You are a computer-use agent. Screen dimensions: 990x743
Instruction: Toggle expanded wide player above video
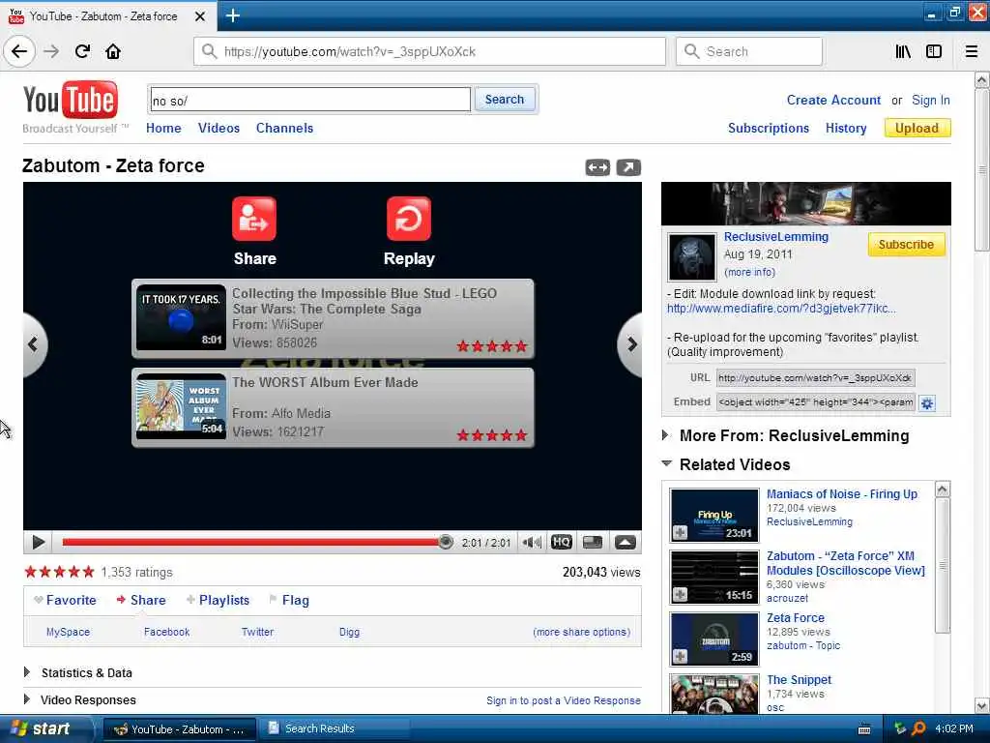click(597, 167)
